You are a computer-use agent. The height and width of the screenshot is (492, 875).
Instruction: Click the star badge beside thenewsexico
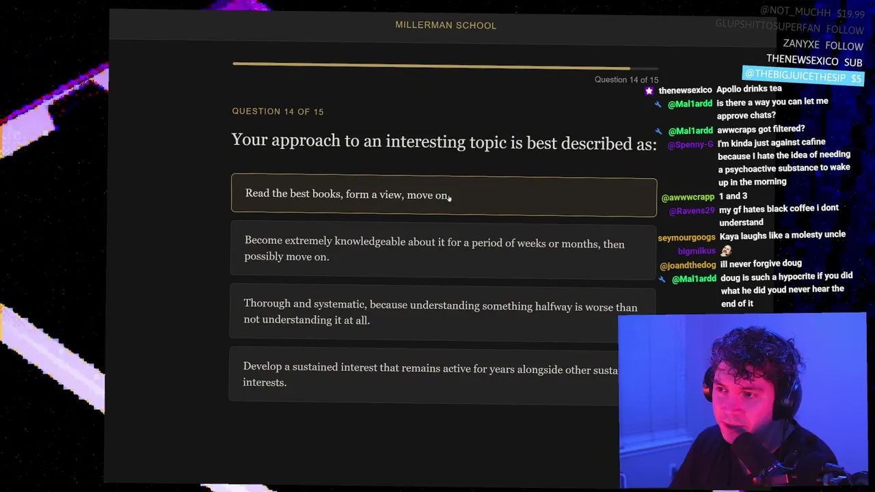coord(649,90)
